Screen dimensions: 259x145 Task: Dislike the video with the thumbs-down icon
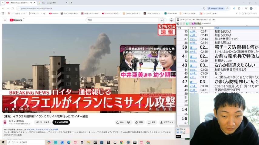click(129, 122)
